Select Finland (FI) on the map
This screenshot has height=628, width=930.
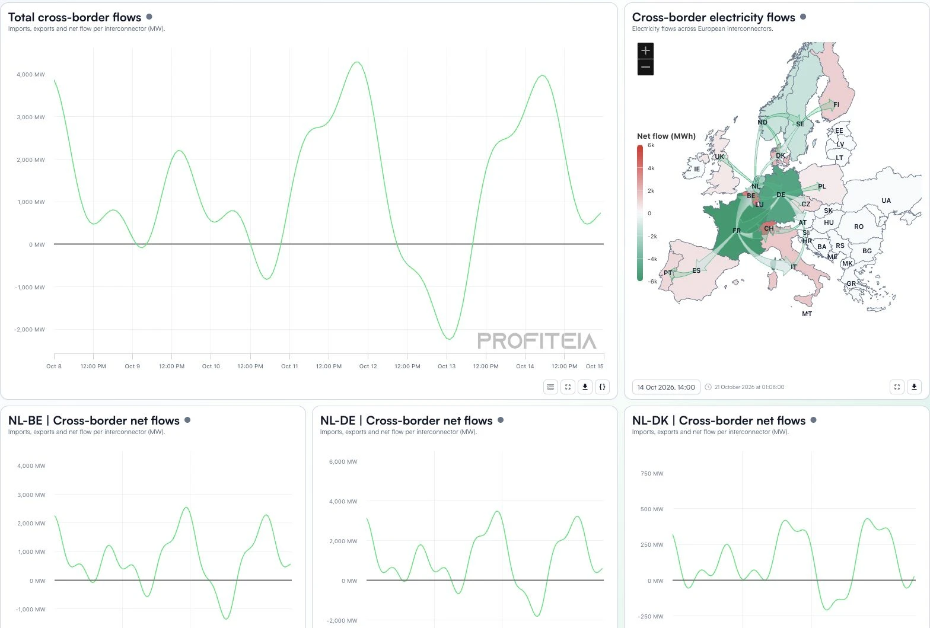pyautogui.click(x=836, y=104)
